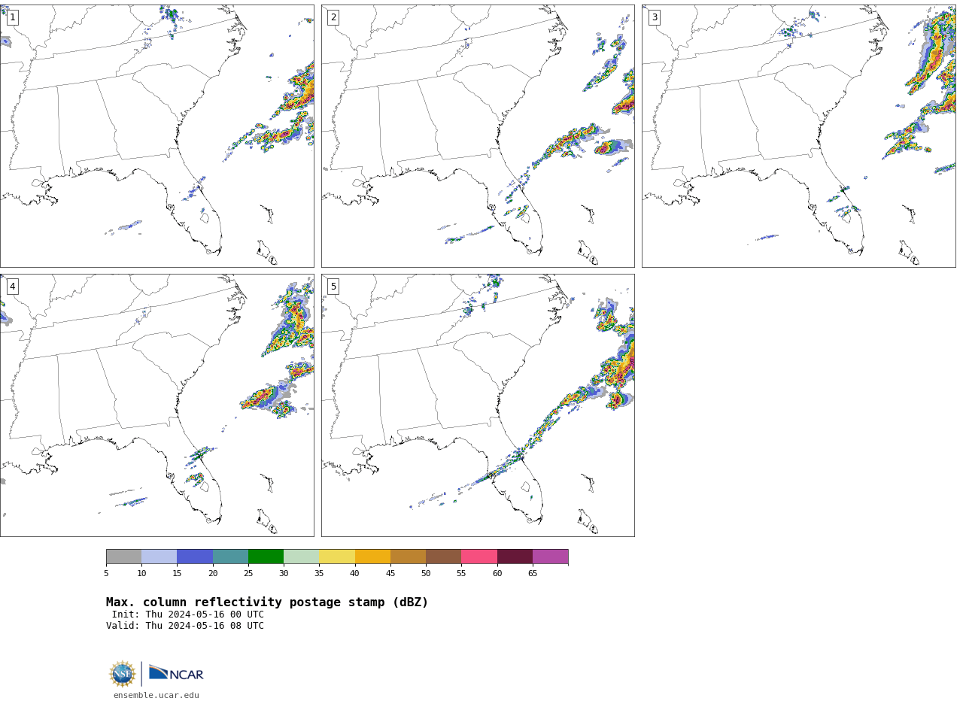
Task: Click the member number 2 label box
Action: tap(333, 17)
